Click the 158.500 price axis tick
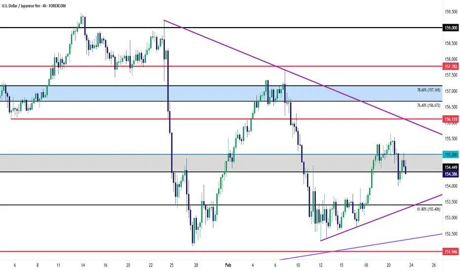 pos(449,44)
